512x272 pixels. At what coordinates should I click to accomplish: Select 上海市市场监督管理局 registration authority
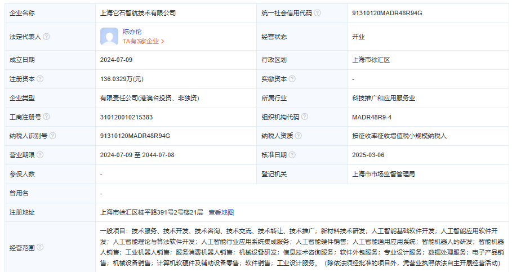384,174
